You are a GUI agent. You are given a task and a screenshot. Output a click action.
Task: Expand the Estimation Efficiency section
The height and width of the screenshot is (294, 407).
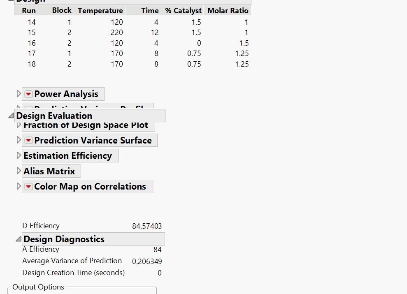click(x=19, y=156)
